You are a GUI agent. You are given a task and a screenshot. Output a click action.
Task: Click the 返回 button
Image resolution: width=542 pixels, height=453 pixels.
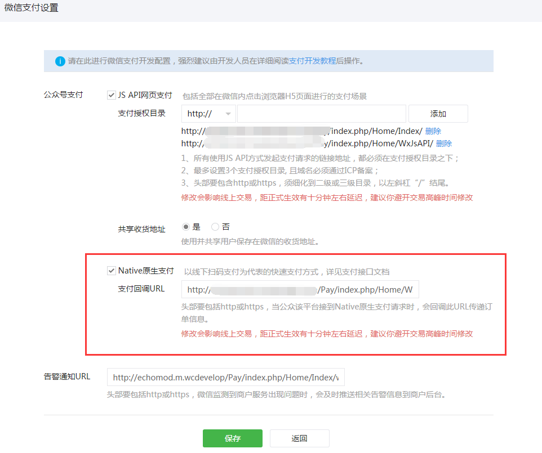click(x=299, y=438)
